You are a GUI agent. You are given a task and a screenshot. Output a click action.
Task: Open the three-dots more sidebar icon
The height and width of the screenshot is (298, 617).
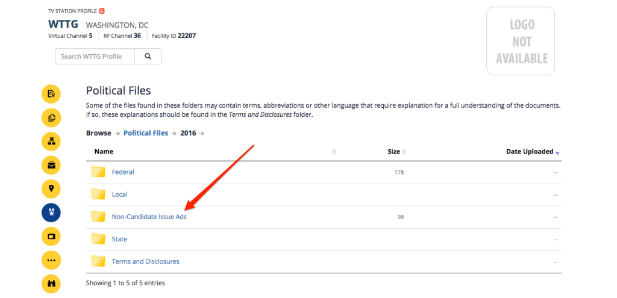click(x=51, y=259)
